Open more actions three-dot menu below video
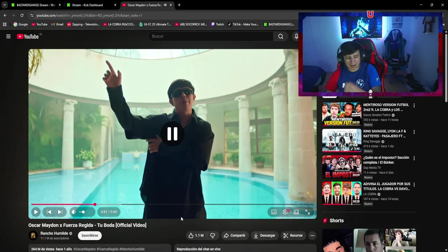Viewport: 448px width, 252px height. 312,236
